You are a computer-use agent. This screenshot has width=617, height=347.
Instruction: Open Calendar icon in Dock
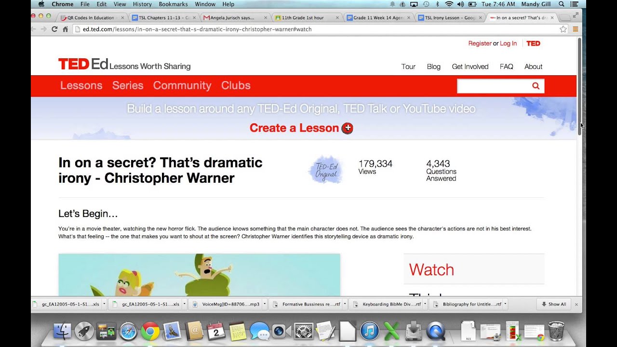(216, 331)
